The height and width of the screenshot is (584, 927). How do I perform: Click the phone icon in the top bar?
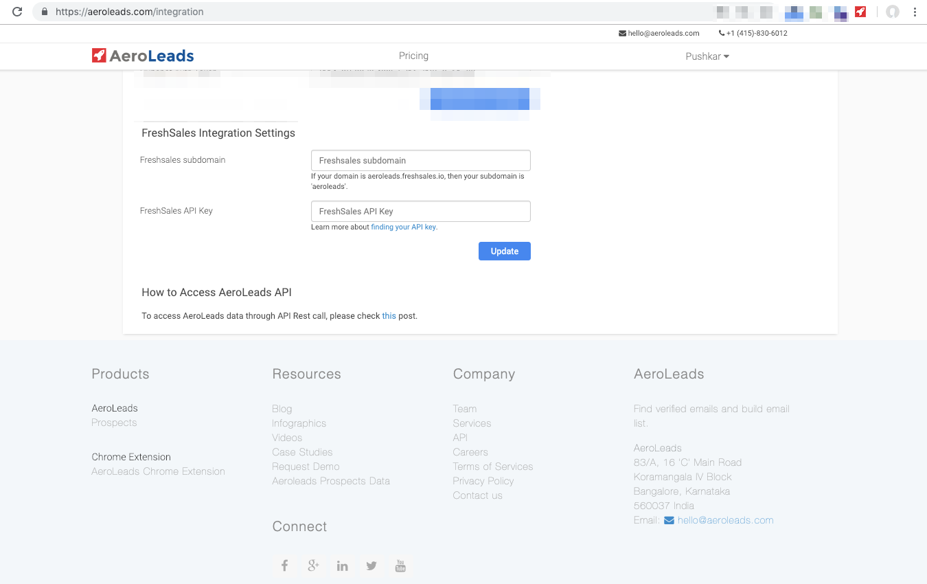721,33
